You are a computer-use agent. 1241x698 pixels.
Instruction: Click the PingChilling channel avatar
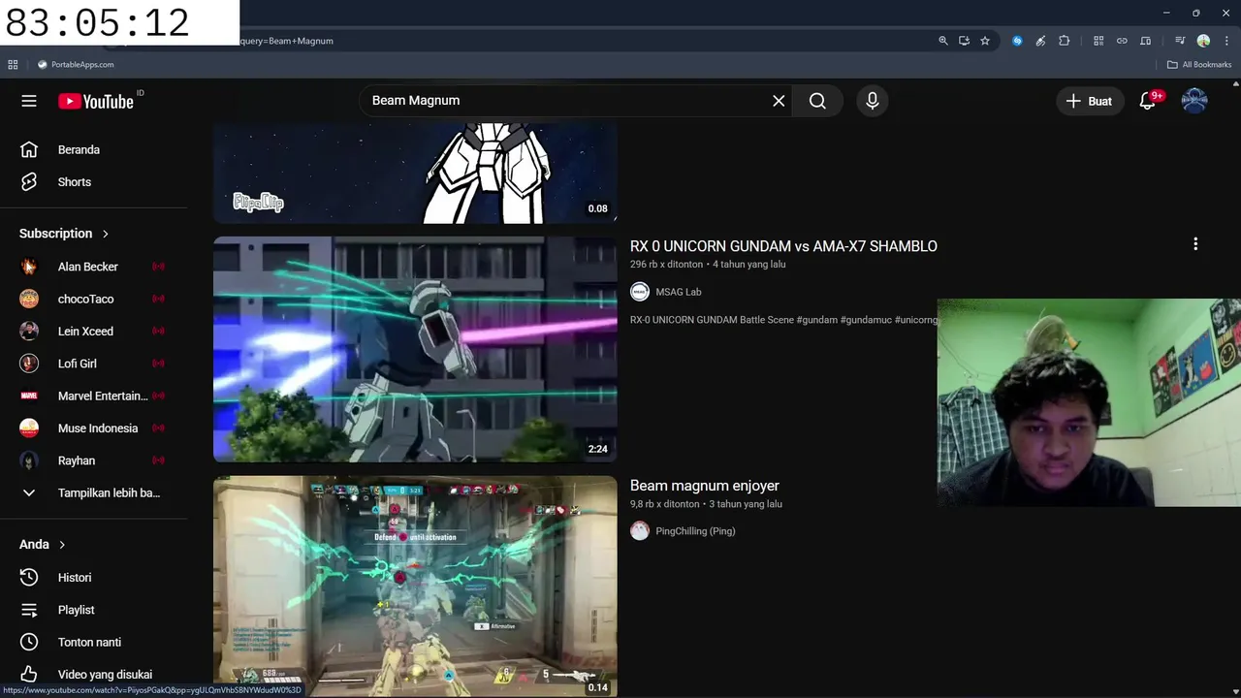pos(640,531)
